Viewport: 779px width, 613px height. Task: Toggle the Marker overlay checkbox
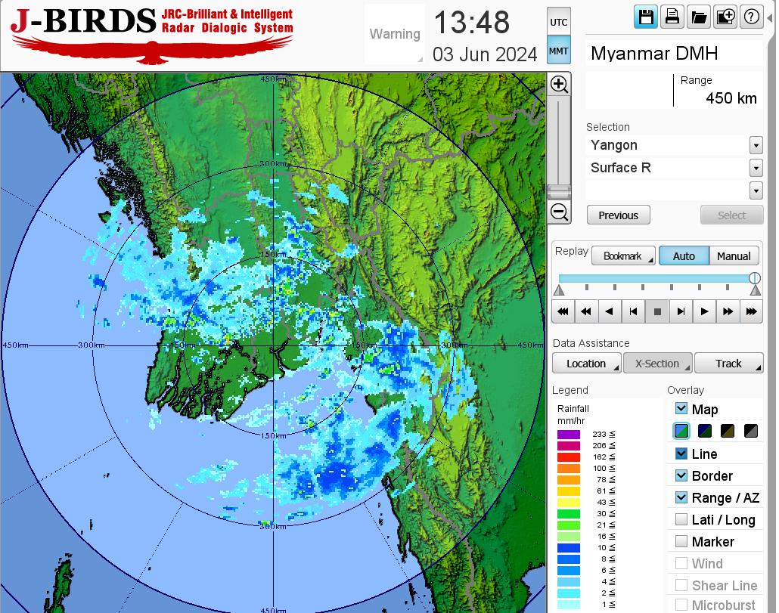[x=681, y=541]
